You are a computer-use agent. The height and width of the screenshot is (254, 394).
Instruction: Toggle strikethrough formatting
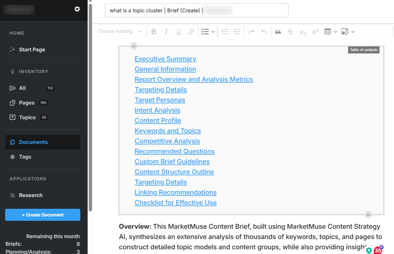click(x=290, y=32)
